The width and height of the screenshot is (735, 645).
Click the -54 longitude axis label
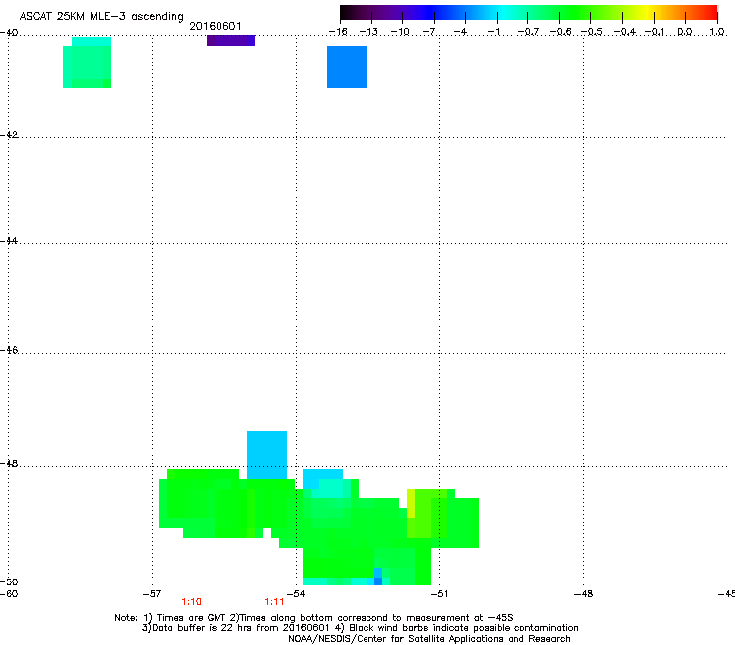pyautogui.click(x=296, y=594)
